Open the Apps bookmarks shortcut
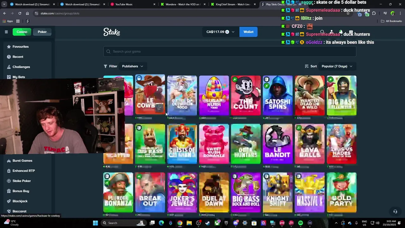 pyautogui.click(x=8, y=21)
